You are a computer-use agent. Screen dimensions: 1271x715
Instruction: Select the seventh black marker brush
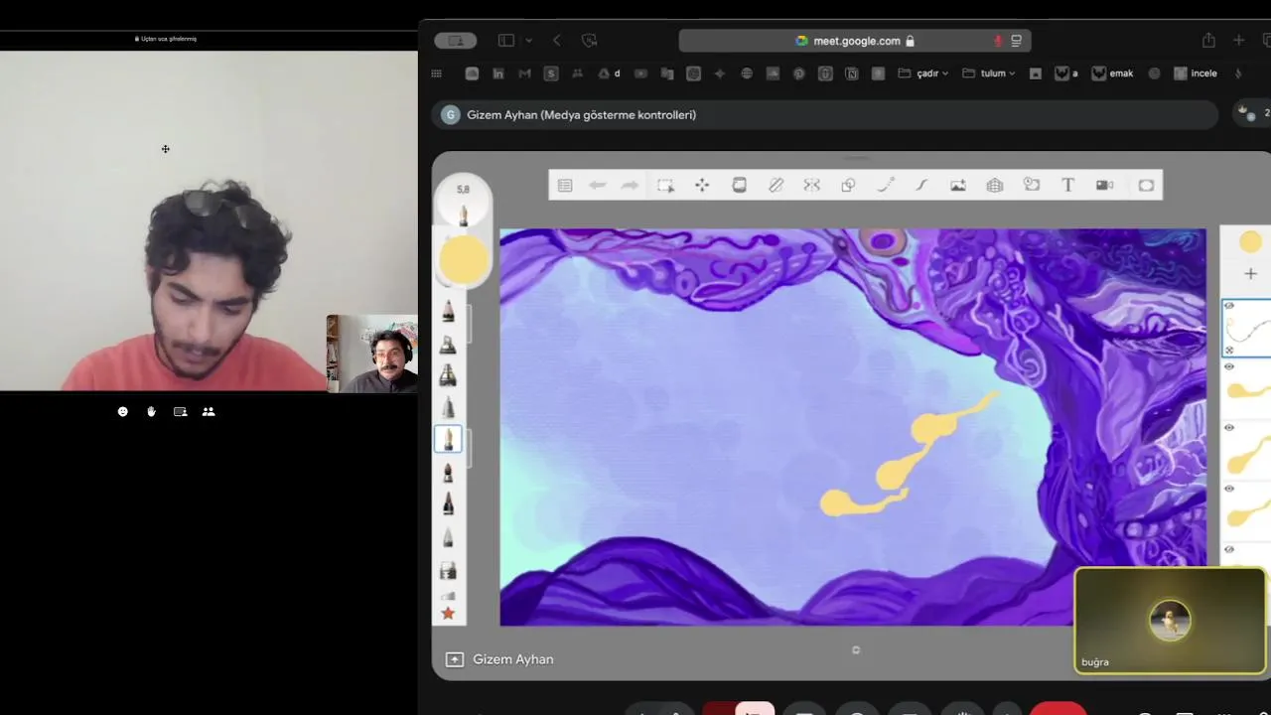click(448, 503)
